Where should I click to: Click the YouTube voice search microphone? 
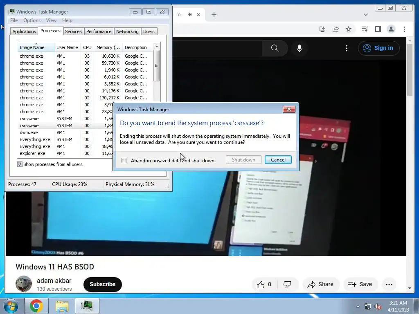tap(299, 48)
